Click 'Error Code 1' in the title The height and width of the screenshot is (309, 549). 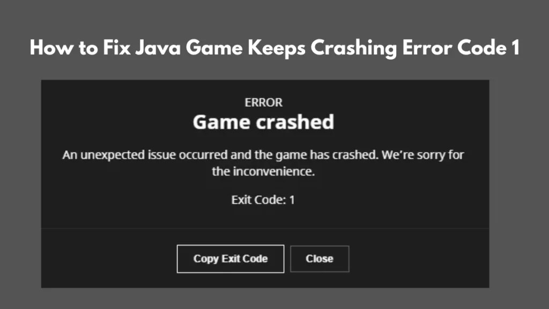coord(461,48)
